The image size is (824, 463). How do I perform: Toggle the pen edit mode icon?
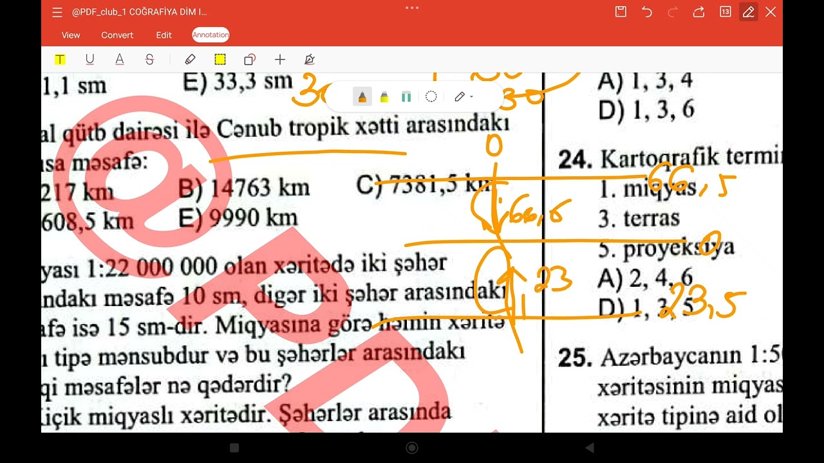748,12
